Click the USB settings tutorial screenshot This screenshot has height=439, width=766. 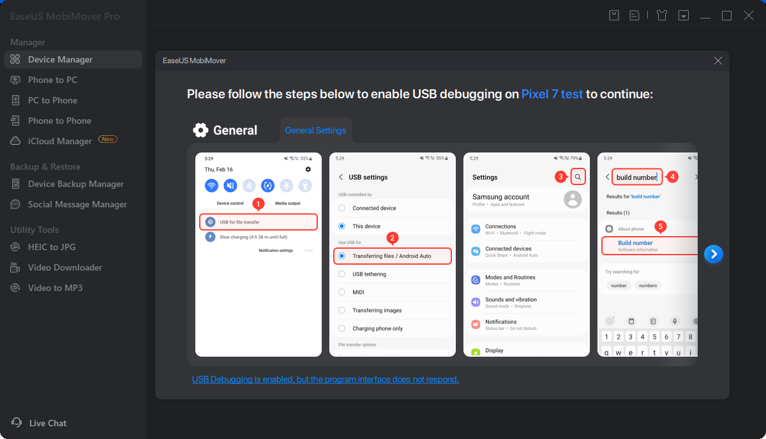392,254
